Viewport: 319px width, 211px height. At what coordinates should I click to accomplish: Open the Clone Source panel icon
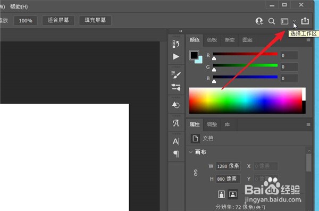pyautogui.click(x=176, y=105)
